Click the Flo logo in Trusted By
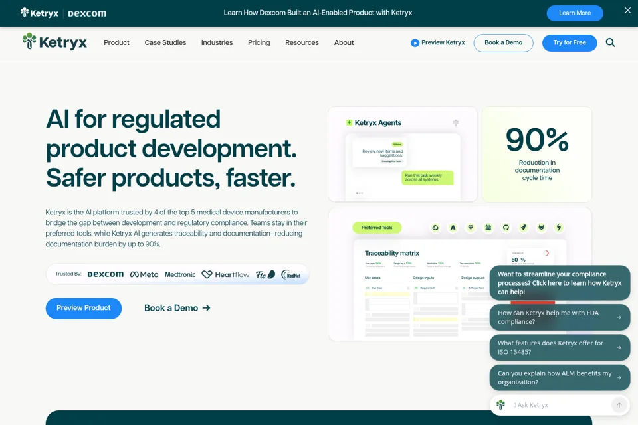The width and height of the screenshot is (638, 425). click(x=265, y=274)
